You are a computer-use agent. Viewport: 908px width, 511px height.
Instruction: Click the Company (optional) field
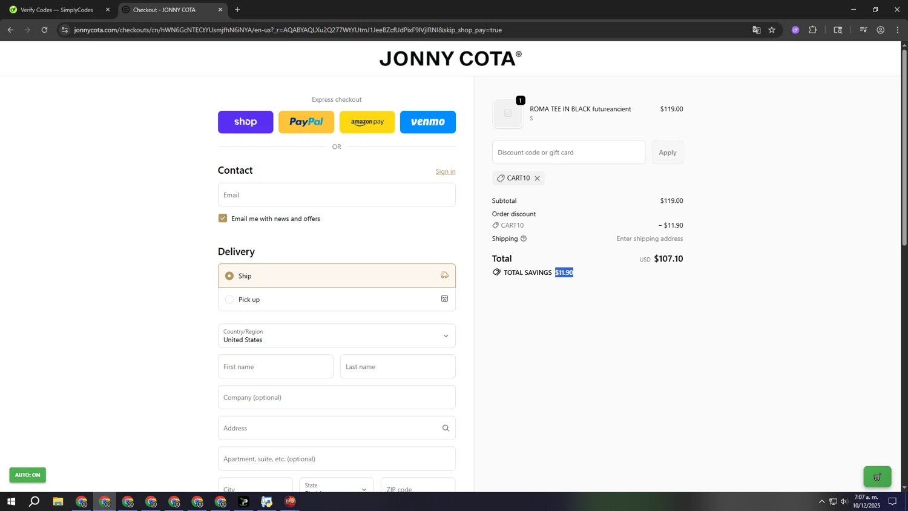point(337,398)
